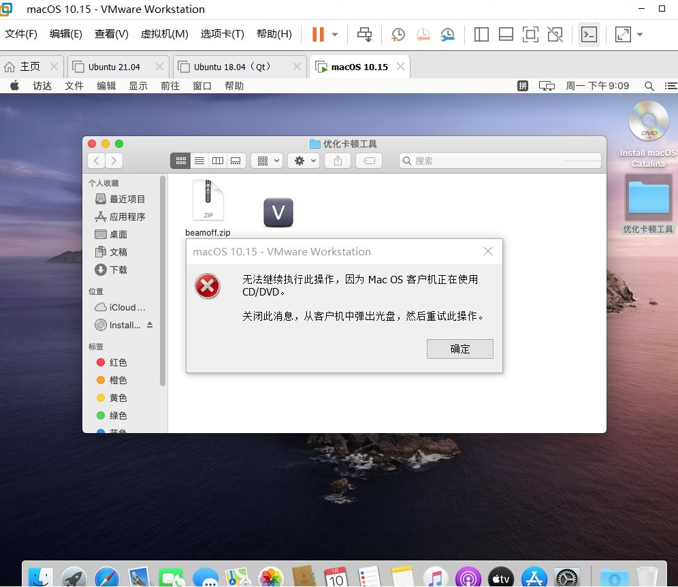Toggle the VMware library sidebar panel icon
This screenshot has width=678, height=587.
(481, 35)
